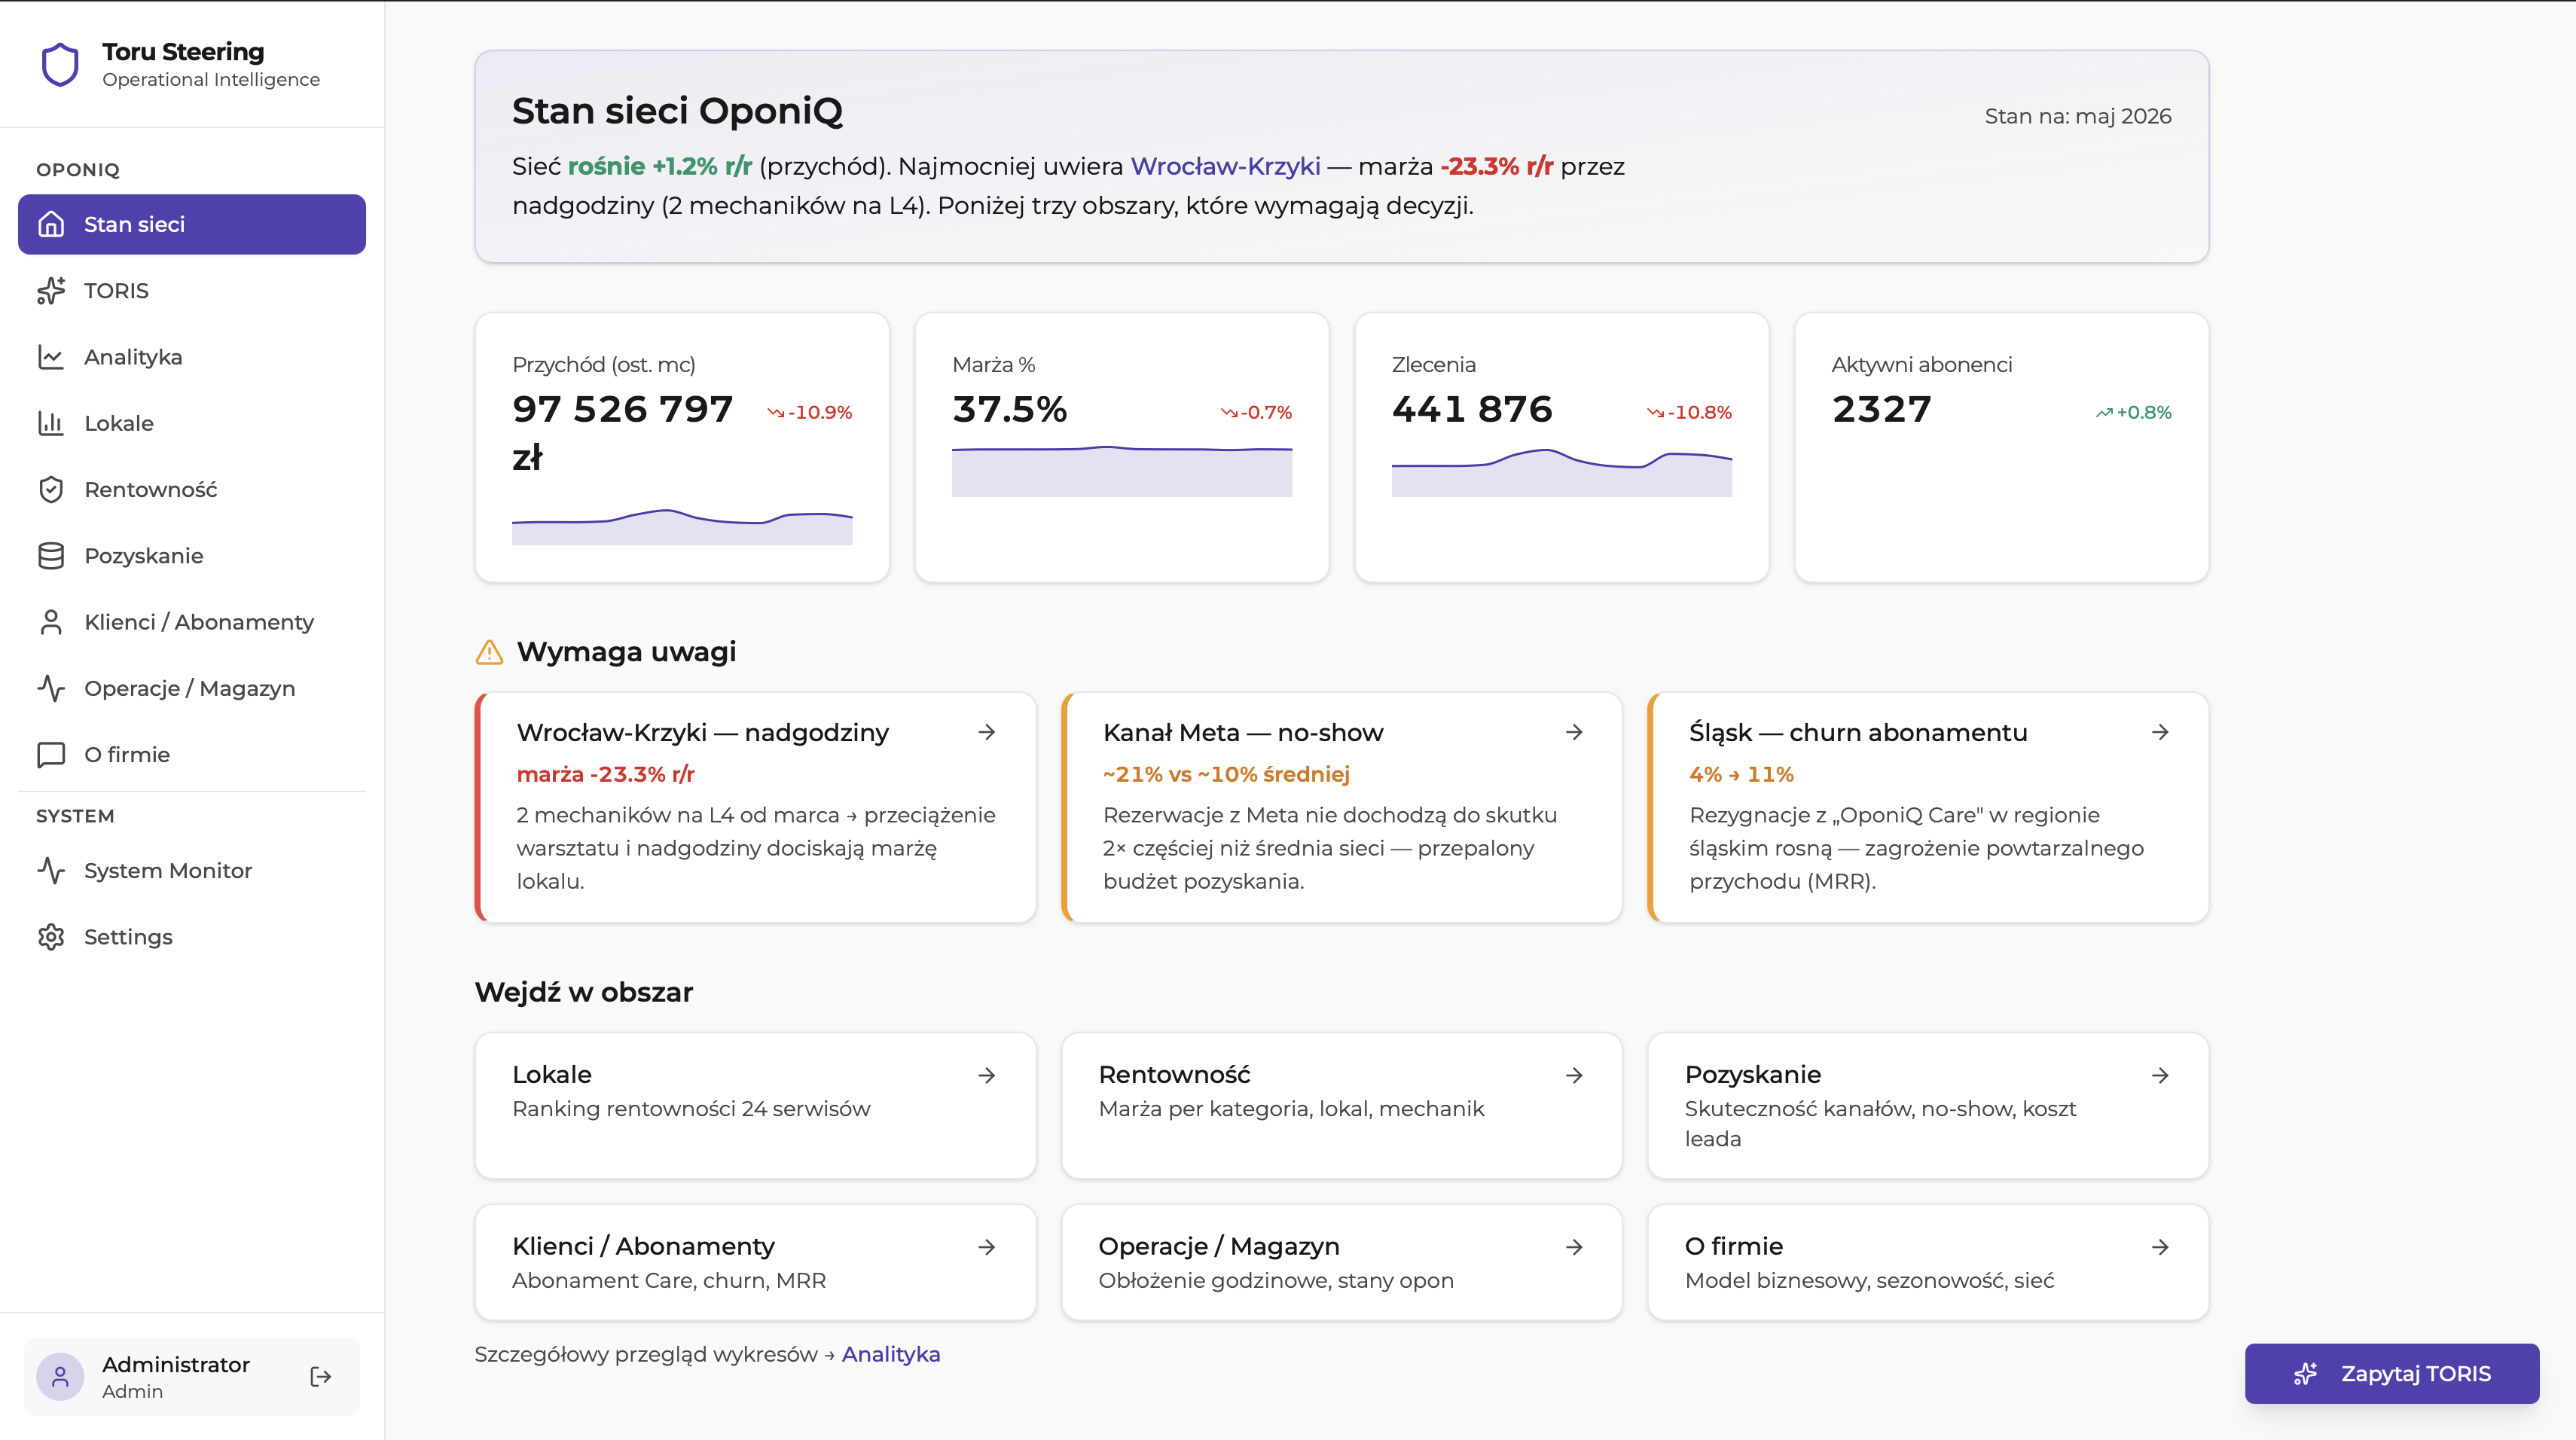Click the -0.7% margin change indicator
Viewport: 2576px width, 1440px height.
pos(1256,412)
